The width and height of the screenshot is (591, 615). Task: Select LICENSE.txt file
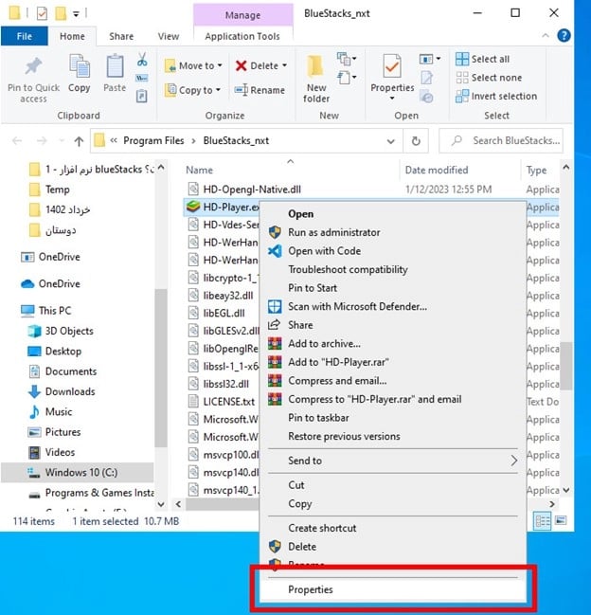(x=222, y=402)
